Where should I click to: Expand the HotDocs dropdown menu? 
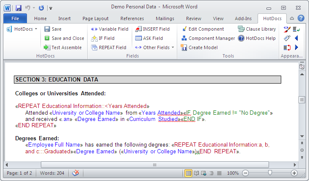click(x=36, y=29)
